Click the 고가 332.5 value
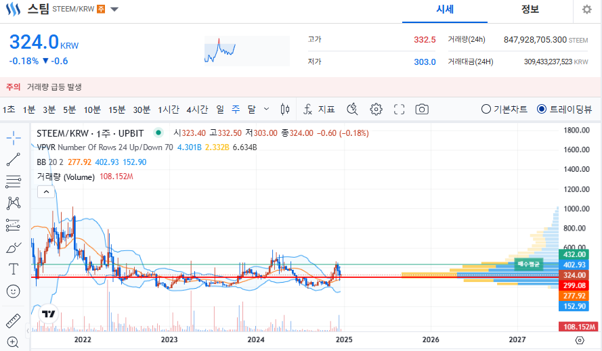This screenshot has height=351, width=602. pyautogui.click(x=425, y=39)
